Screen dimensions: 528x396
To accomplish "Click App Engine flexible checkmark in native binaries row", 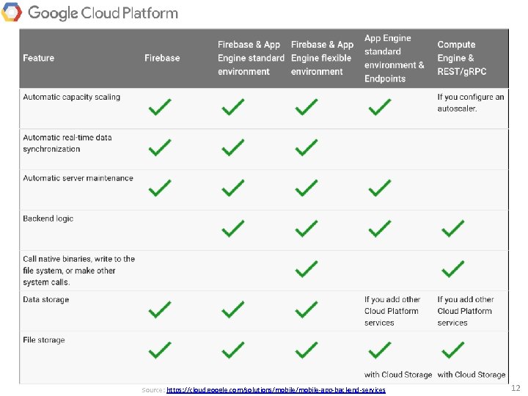I will [x=307, y=268].
